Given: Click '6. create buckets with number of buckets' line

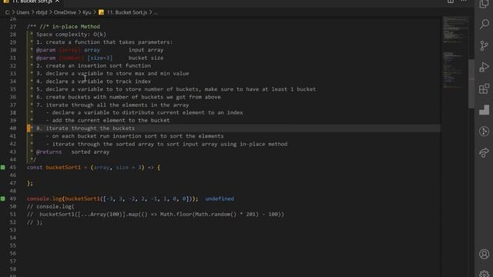Looking at the screenshot, I should (129, 97).
